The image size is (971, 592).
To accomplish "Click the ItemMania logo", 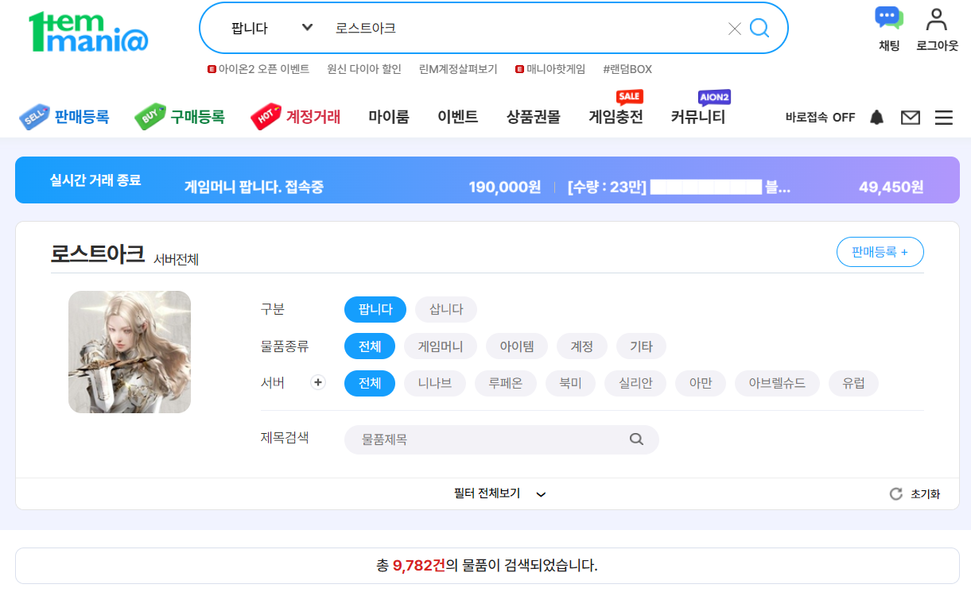I will tap(87, 32).
